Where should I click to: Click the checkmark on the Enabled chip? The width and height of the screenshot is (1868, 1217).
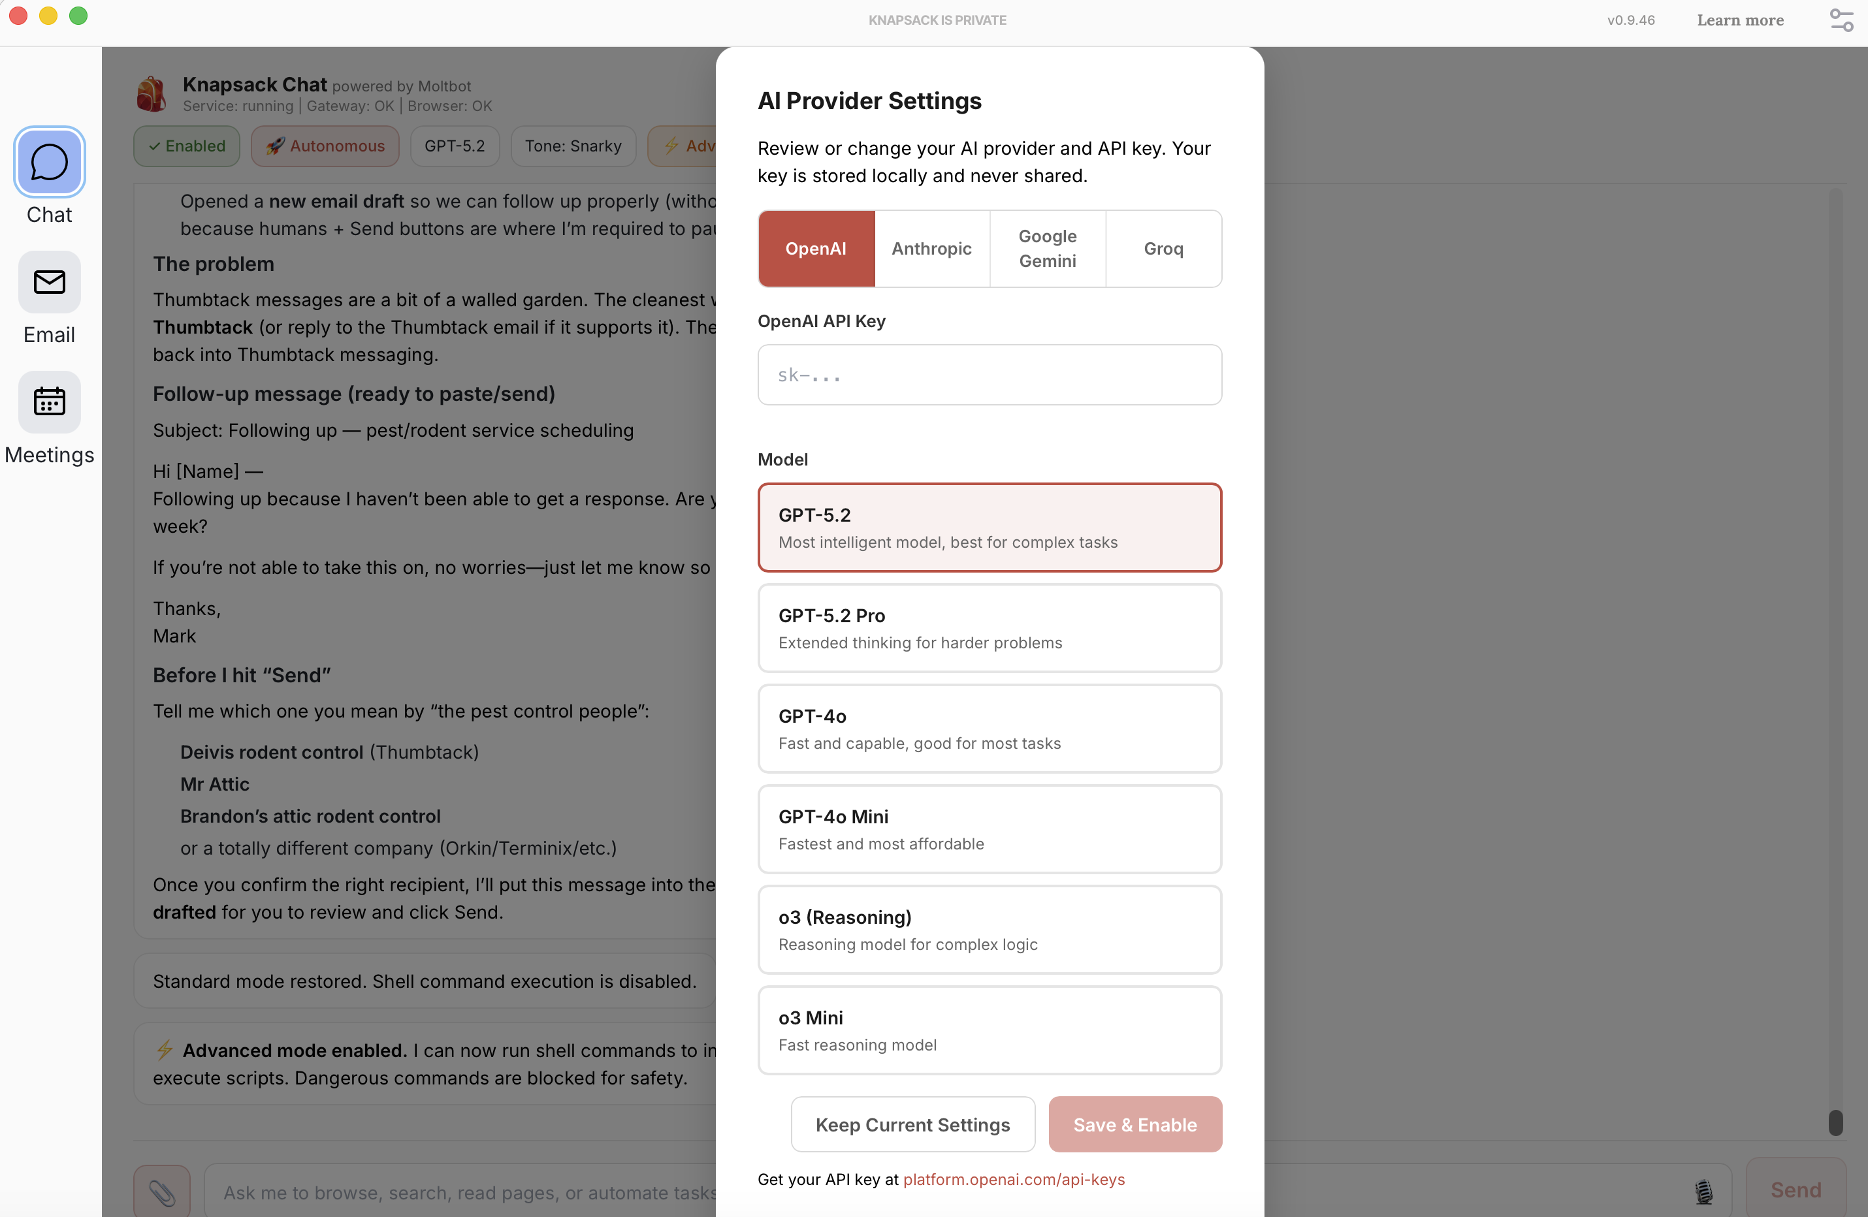[x=156, y=146]
